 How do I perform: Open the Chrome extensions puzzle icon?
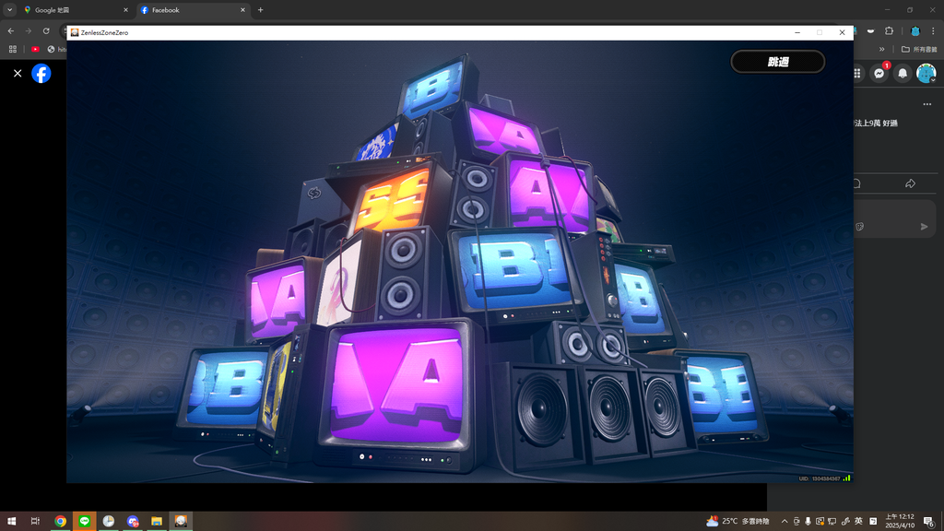click(x=890, y=30)
